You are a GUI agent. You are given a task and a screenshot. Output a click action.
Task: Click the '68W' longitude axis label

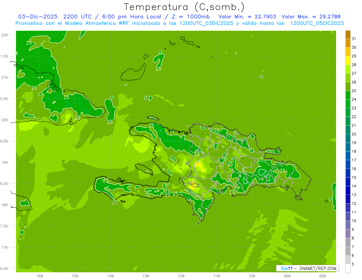pyautogui.click(x=322, y=276)
